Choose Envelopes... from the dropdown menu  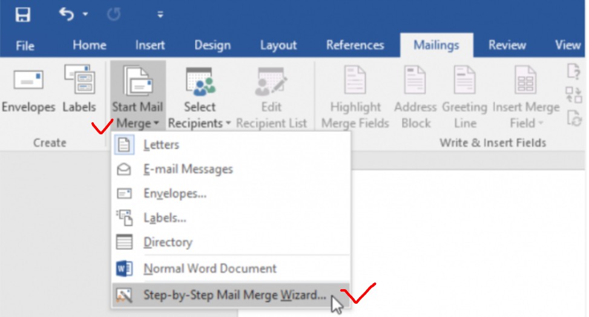click(x=231, y=194)
